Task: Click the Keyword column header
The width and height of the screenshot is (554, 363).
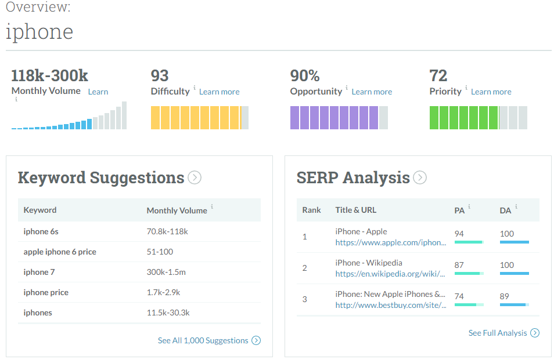Action: tap(40, 210)
